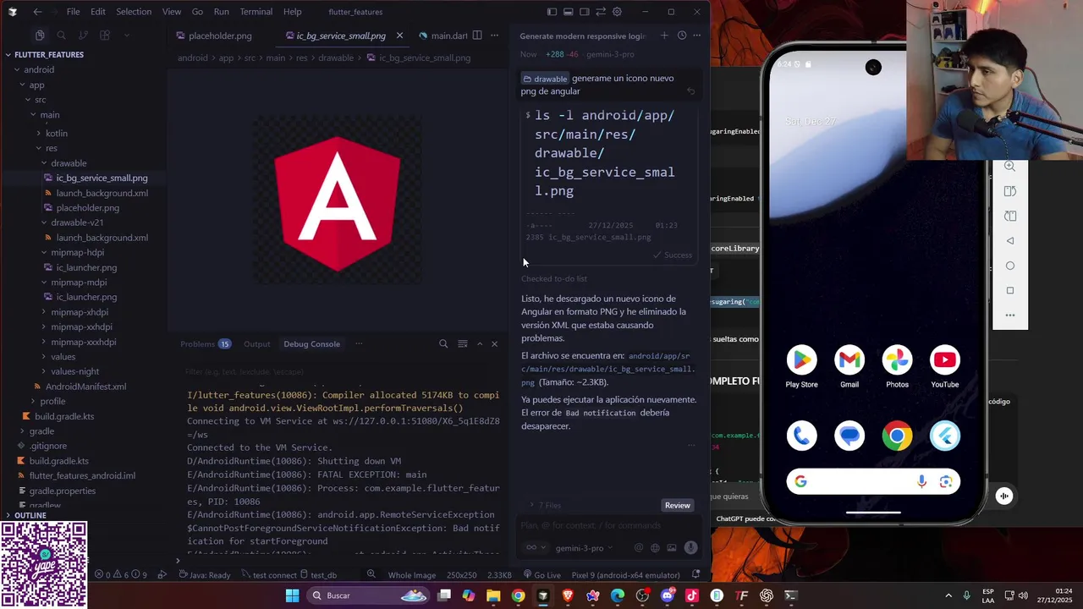The image size is (1083, 609).
Task: Expand the 7 Files changed list
Action: [545, 505]
